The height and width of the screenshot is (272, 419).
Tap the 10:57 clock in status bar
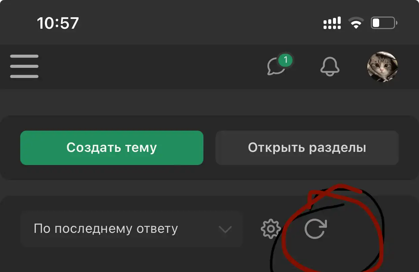pos(58,23)
